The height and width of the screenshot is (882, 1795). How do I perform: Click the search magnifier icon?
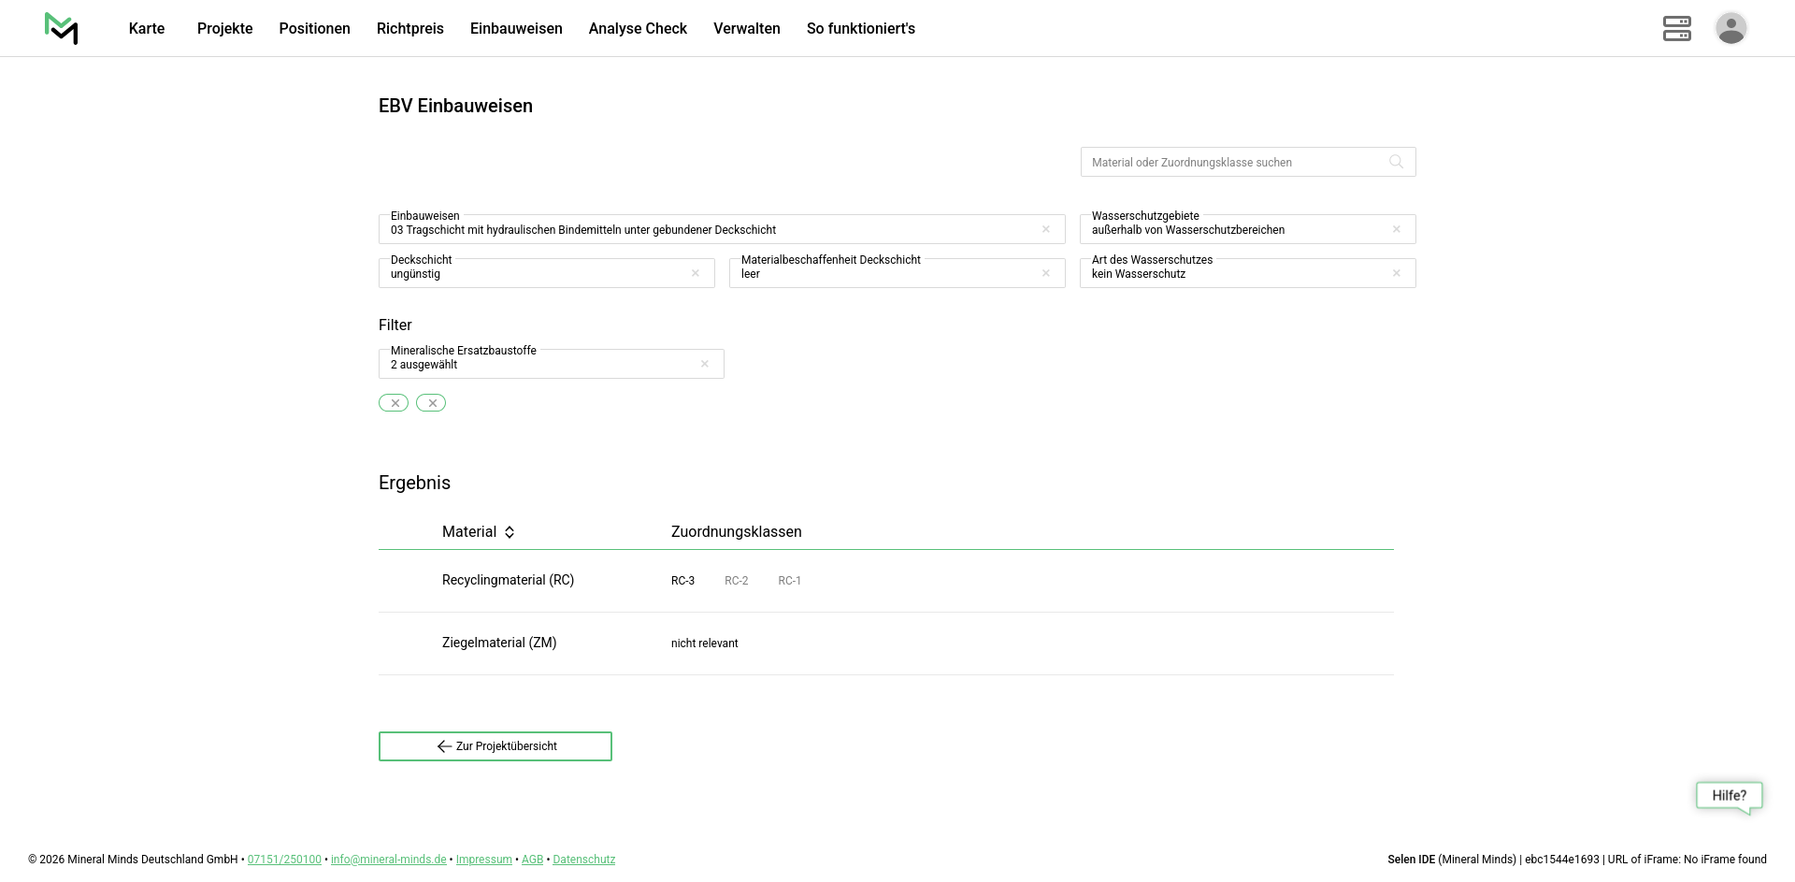pyautogui.click(x=1396, y=162)
